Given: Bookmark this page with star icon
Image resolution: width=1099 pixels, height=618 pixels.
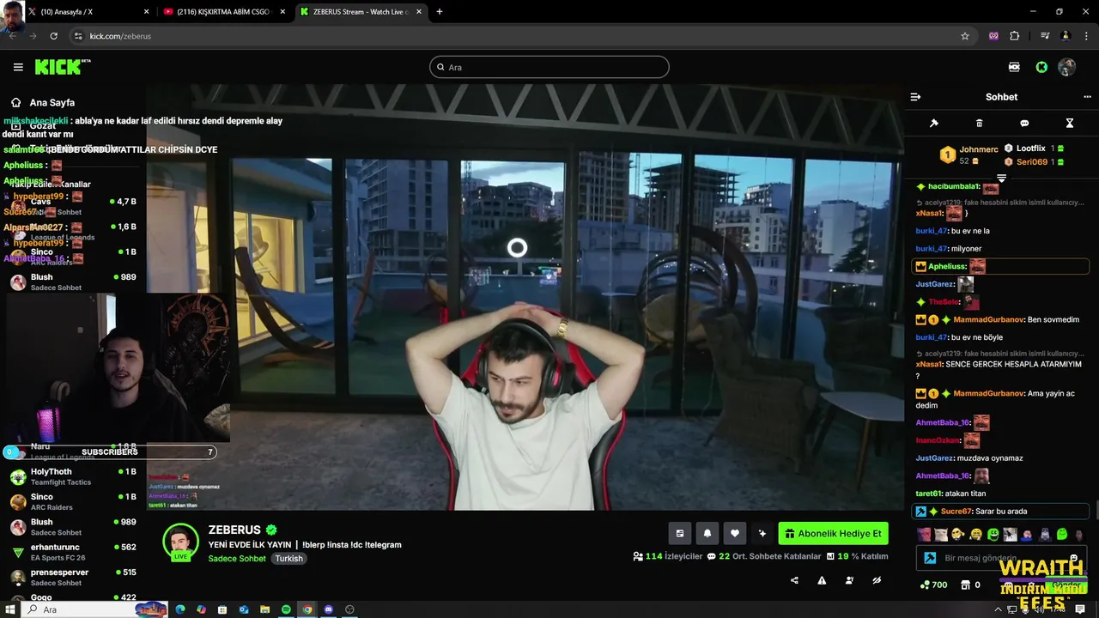Looking at the screenshot, I should [965, 36].
